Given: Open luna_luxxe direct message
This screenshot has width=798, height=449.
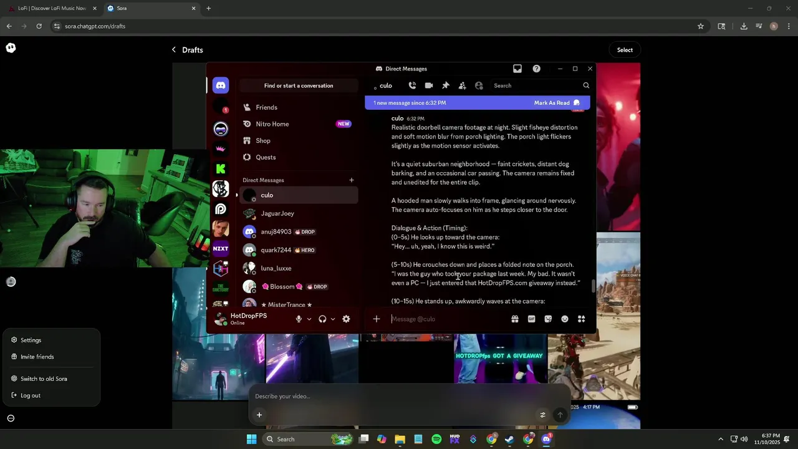Looking at the screenshot, I should click(x=299, y=268).
